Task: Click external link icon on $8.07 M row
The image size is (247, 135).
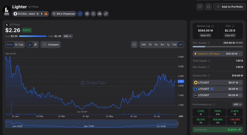Action: pyautogui.click(x=240, y=83)
